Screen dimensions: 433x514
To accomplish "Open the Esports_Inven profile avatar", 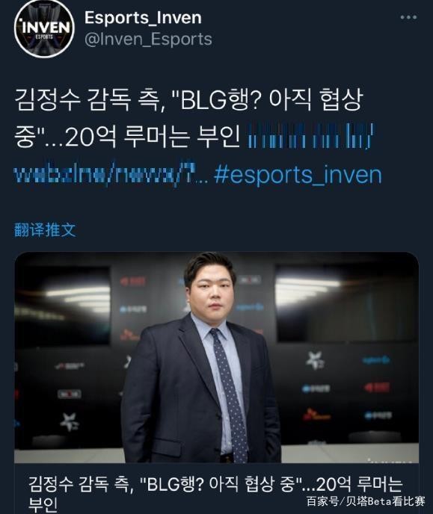I will click(44, 28).
